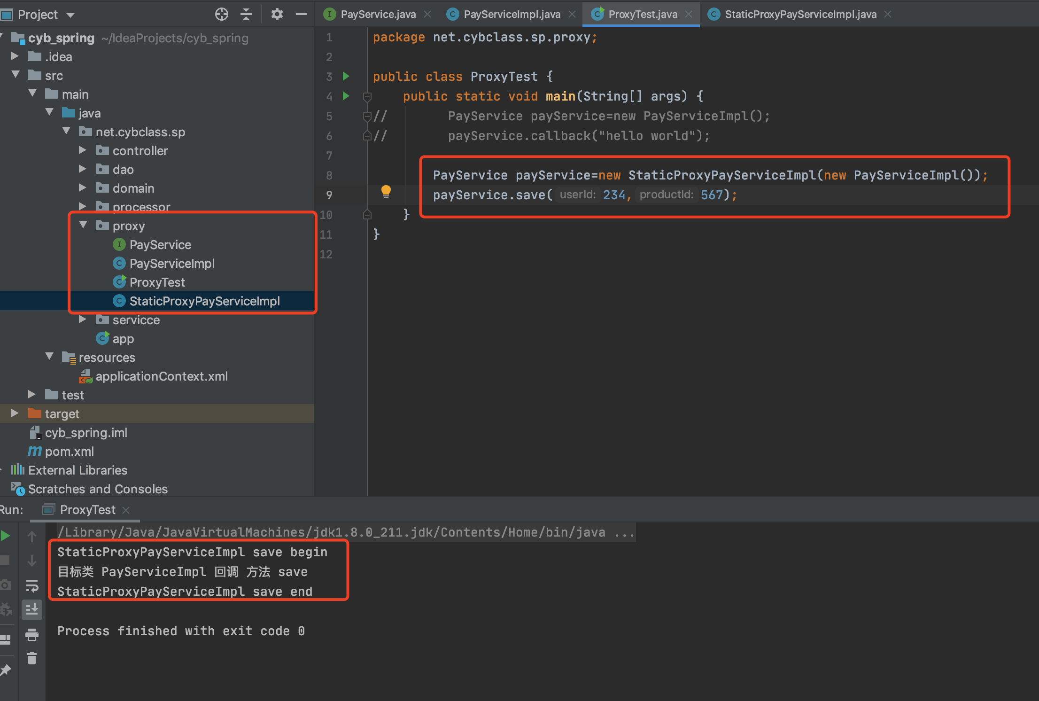Toggle scroll to end in Run console
Screen dimensions: 1039x701
[x=32, y=610]
